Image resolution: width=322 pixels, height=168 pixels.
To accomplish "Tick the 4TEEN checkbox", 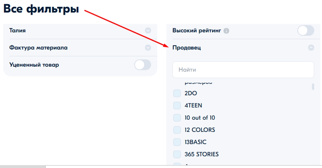I will (x=177, y=105).
